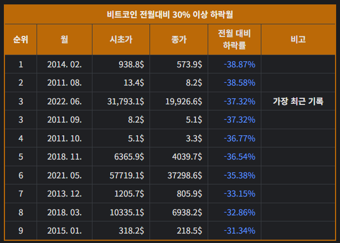Screen dimensions: 340x243
Task: Select the opening price '1205.7$'
Action: [x=129, y=194]
